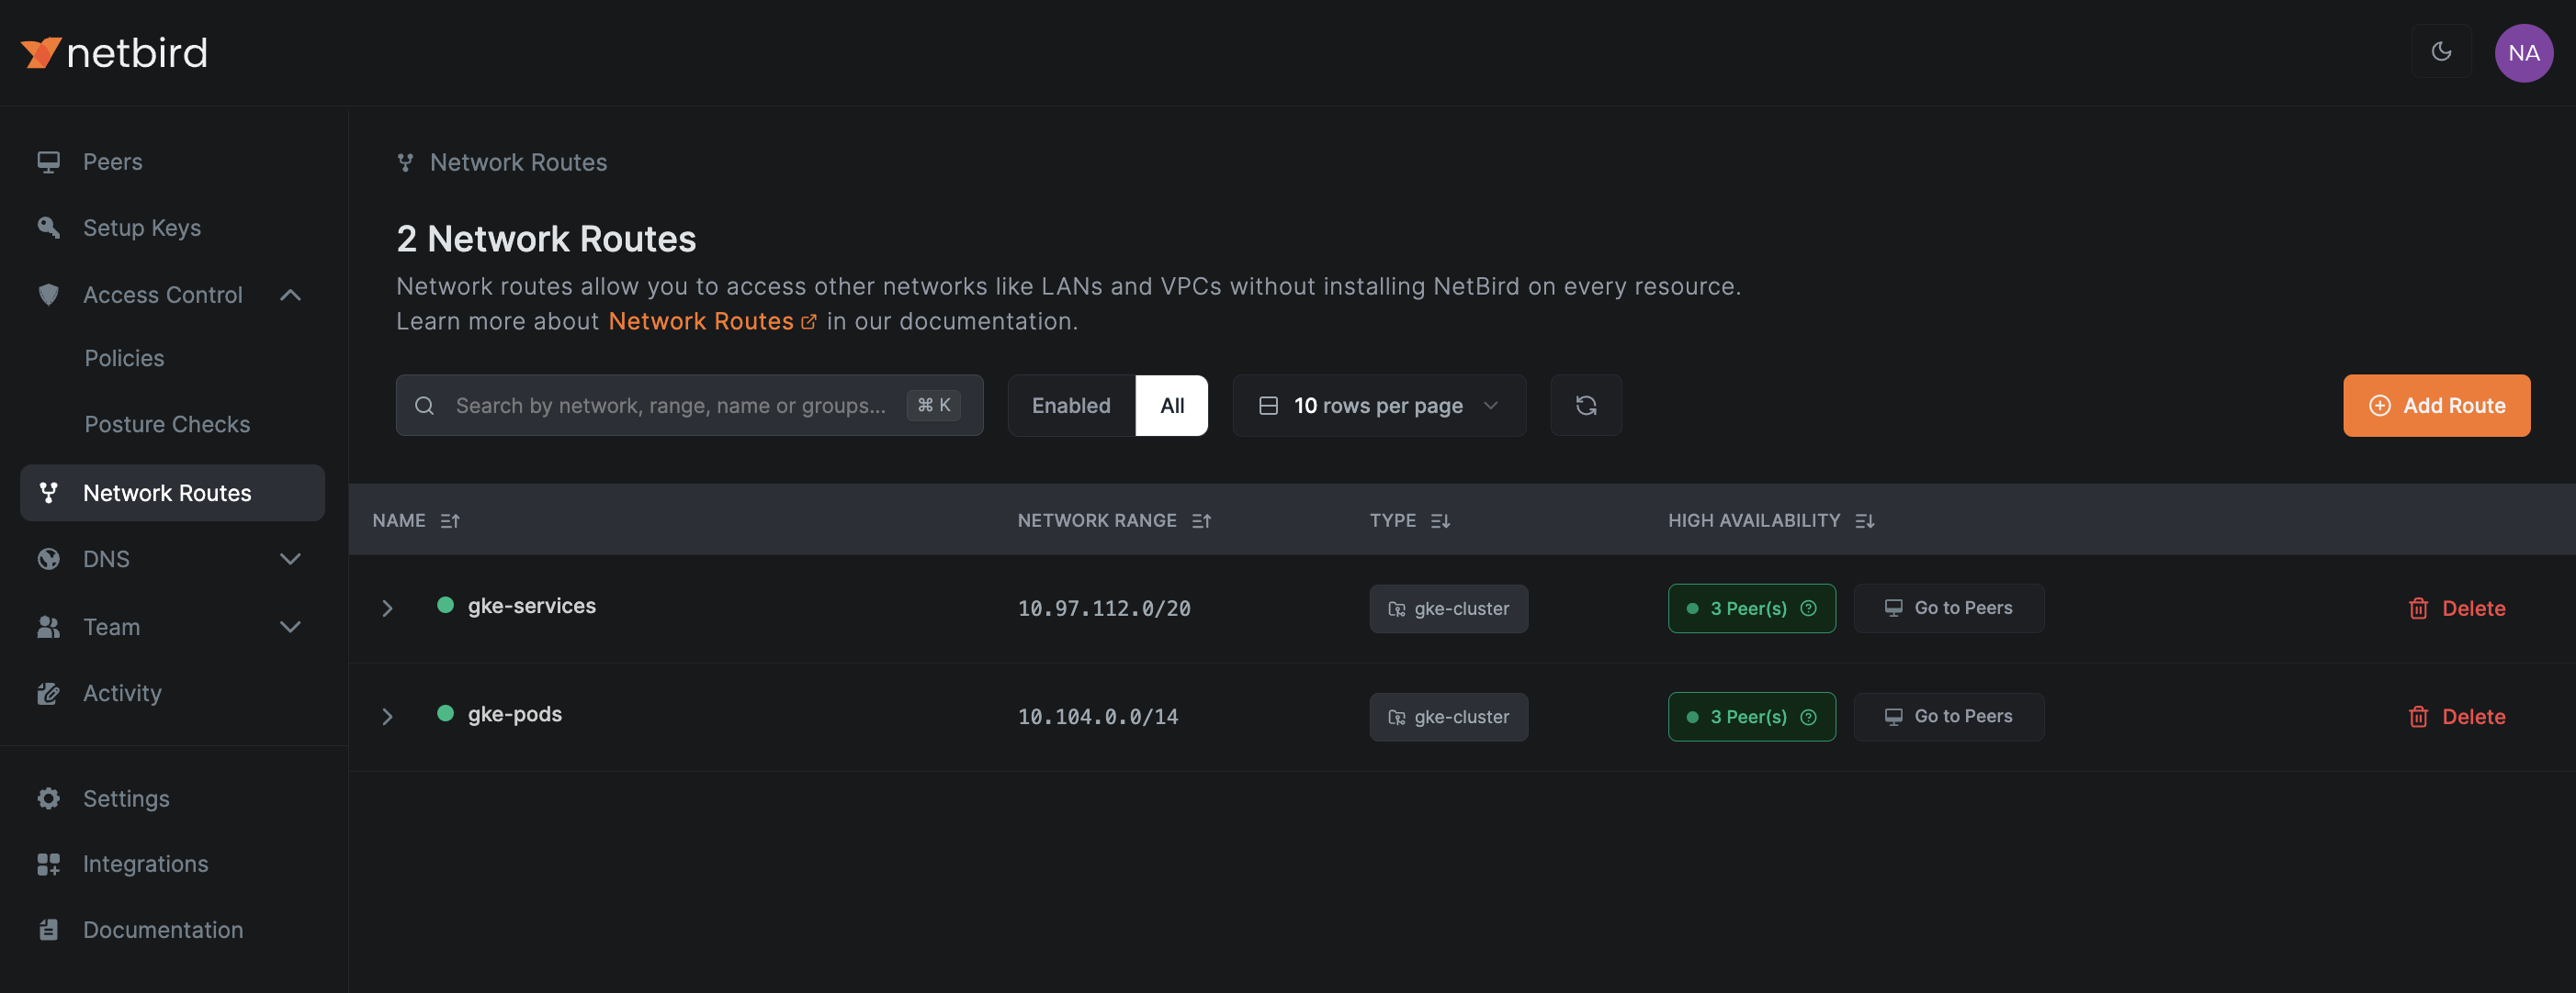Open the Network Routes sidebar icon
The width and height of the screenshot is (2576, 993).
(x=48, y=493)
